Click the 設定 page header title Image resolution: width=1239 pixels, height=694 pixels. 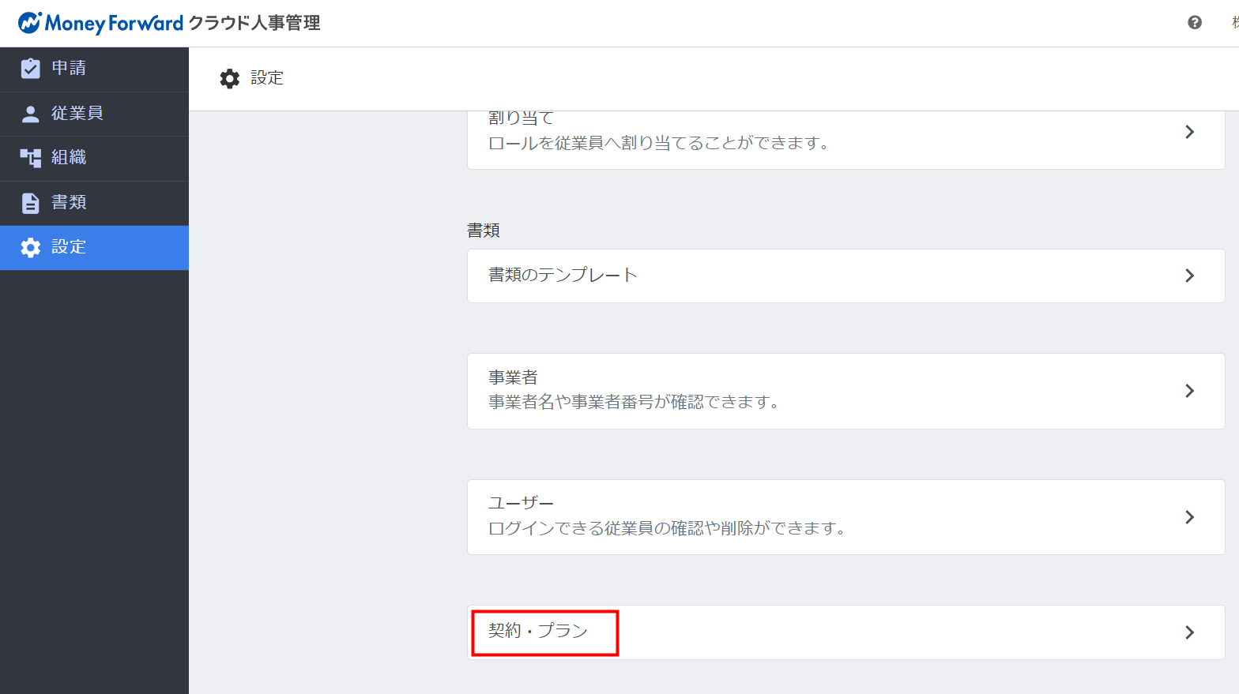[267, 78]
